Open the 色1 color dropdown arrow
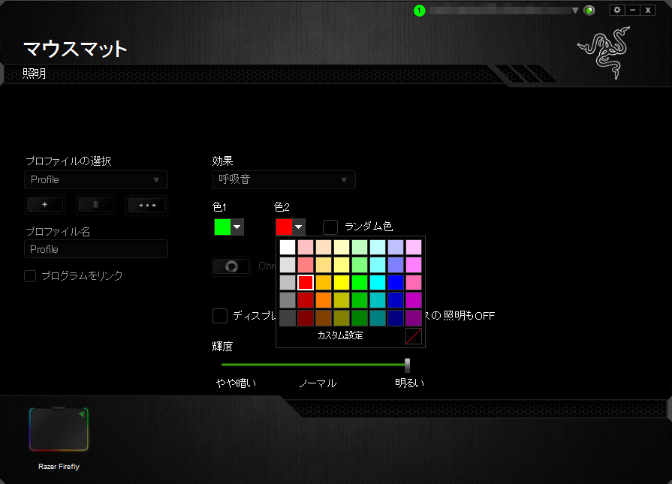The width and height of the screenshot is (672, 484). click(237, 227)
